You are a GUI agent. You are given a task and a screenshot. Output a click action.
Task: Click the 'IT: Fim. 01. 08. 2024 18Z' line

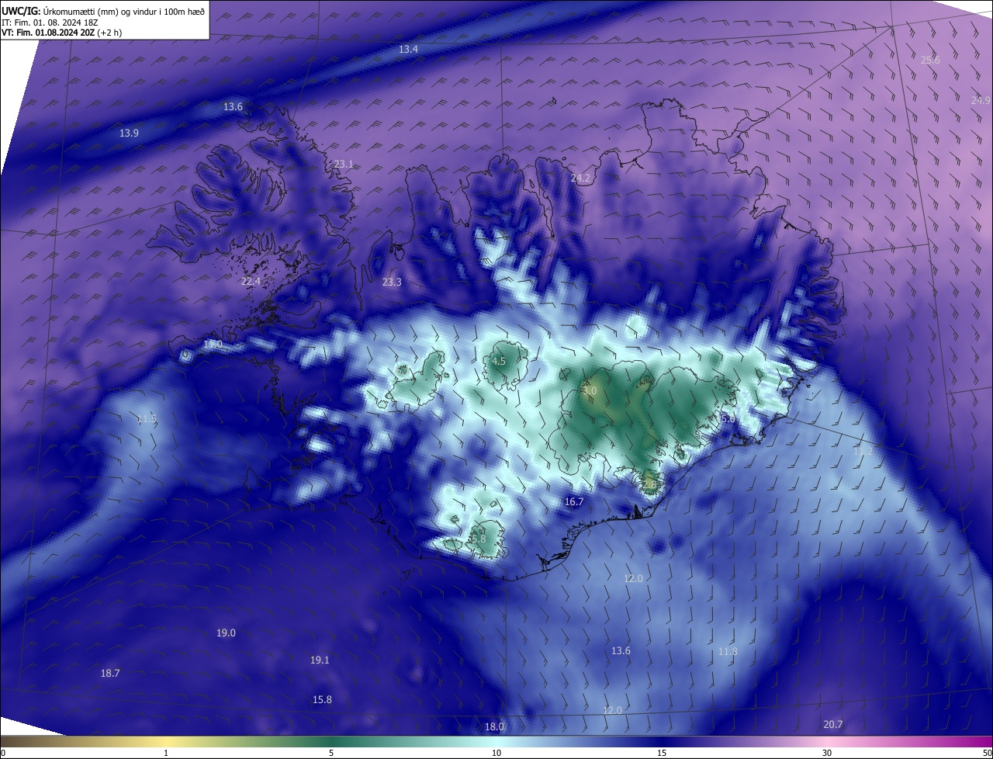(49, 23)
